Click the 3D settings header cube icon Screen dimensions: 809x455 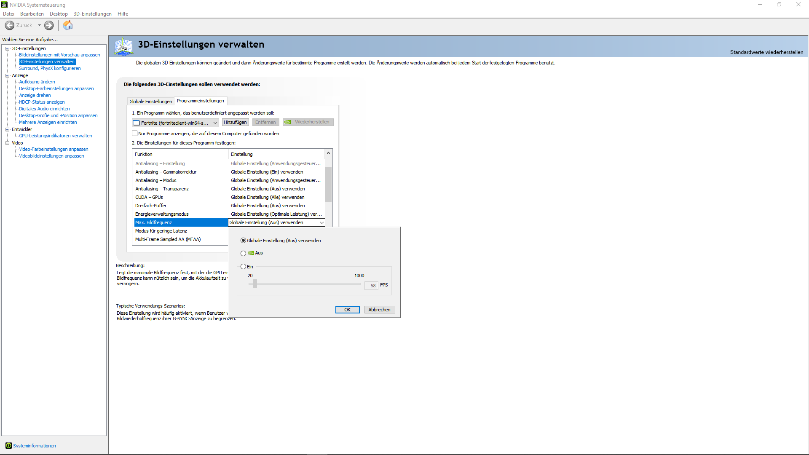point(123,46)
